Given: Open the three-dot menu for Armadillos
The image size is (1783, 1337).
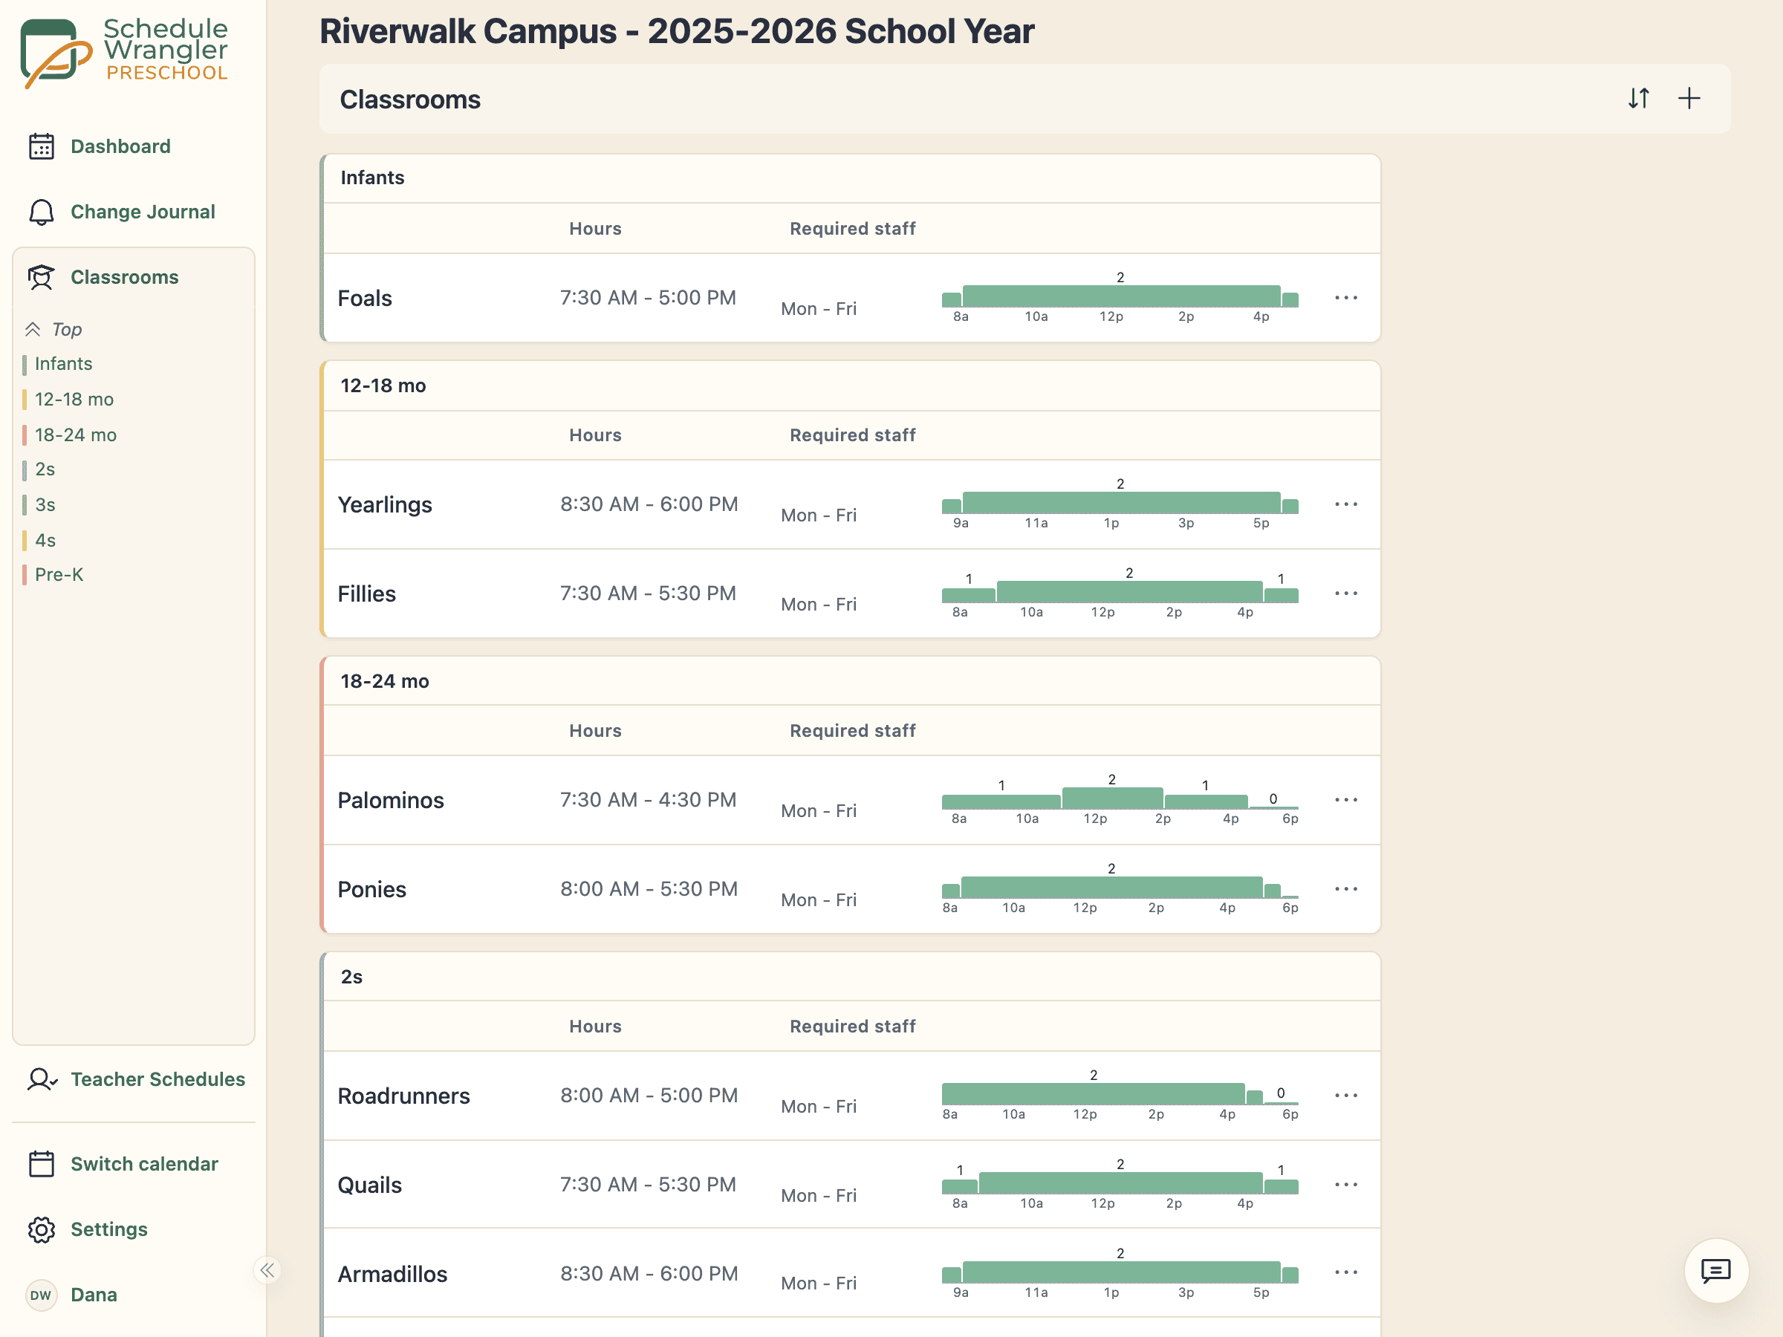Looking at the screenshot, I should 1346,1272.
